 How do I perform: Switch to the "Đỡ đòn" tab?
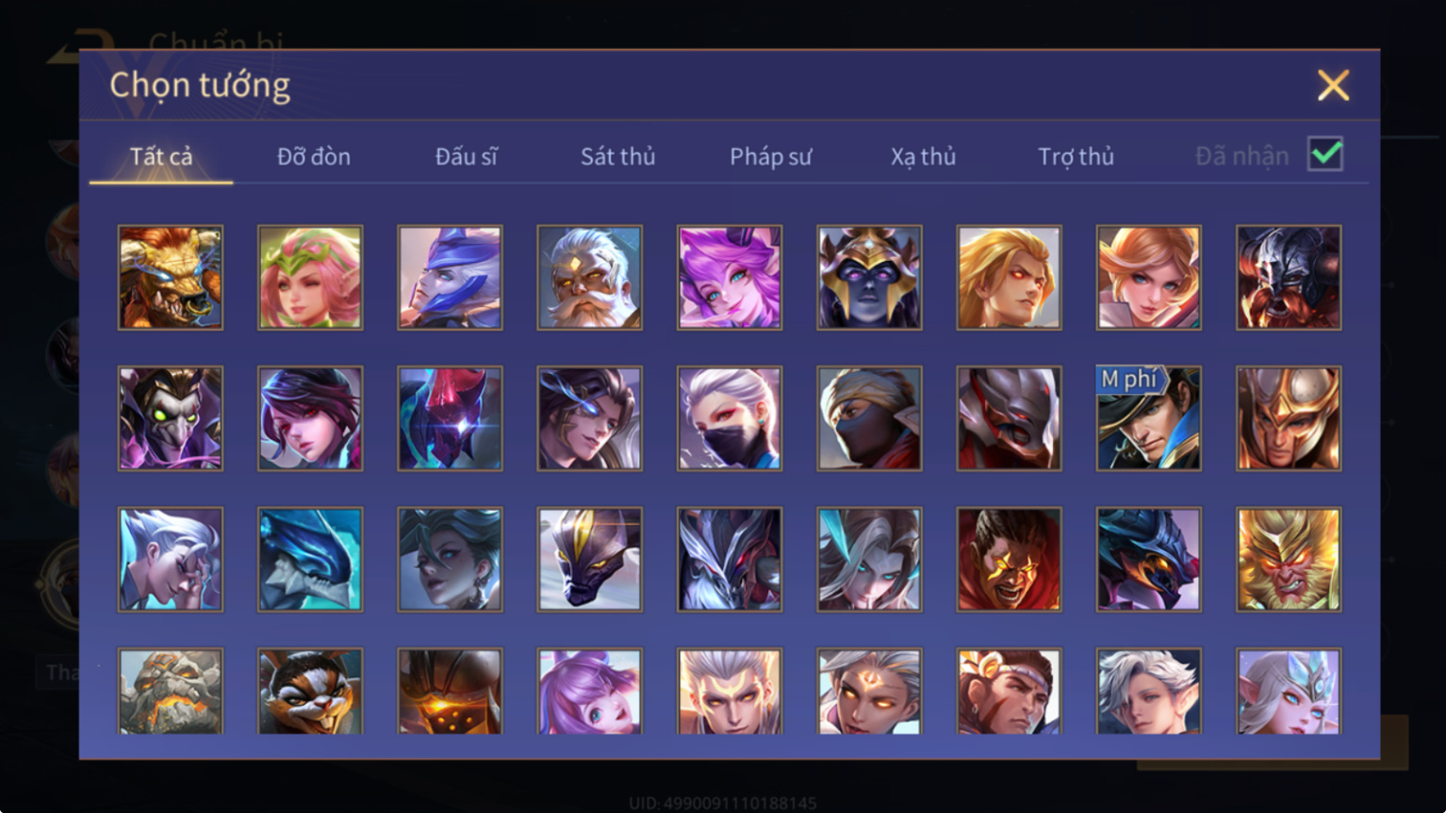314,156
